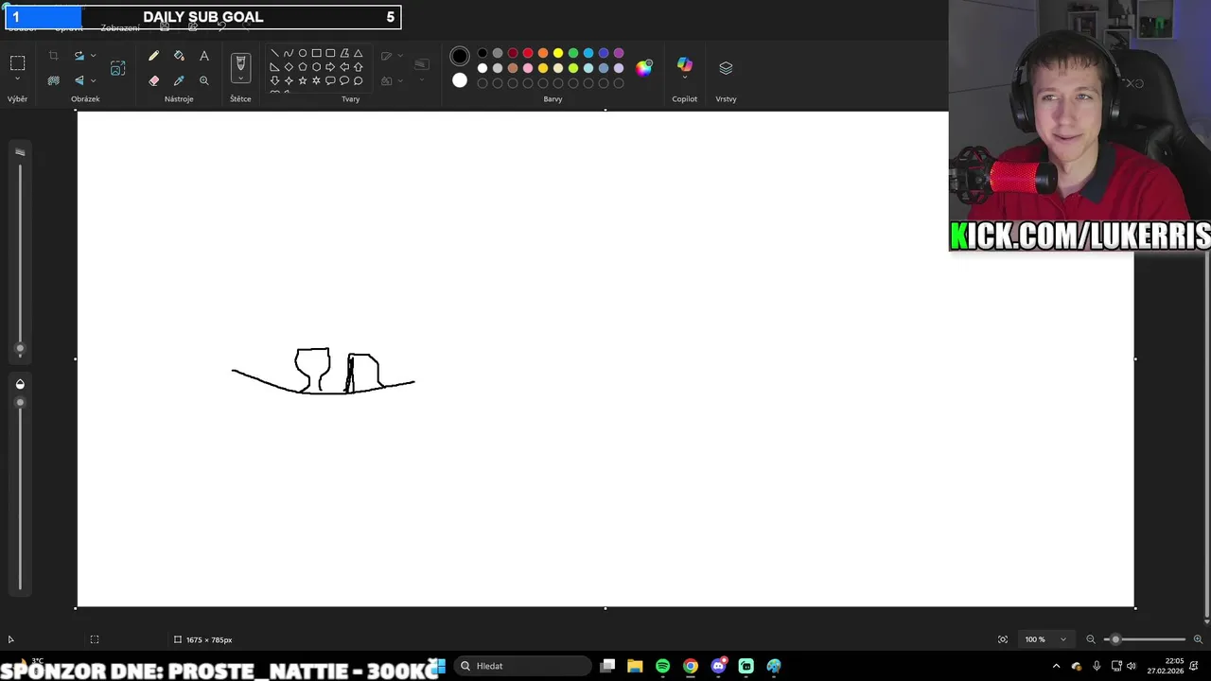Screen dimensions: 1211x681
Task: Select the Color picker eyedropper tool
Action: click(179, 80)
